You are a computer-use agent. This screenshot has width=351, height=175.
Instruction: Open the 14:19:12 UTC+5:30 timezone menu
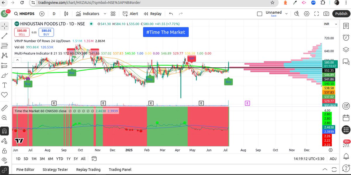coord(309,159)
